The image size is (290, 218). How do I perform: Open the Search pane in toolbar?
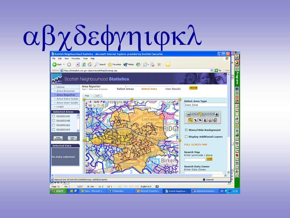[100, 64]
